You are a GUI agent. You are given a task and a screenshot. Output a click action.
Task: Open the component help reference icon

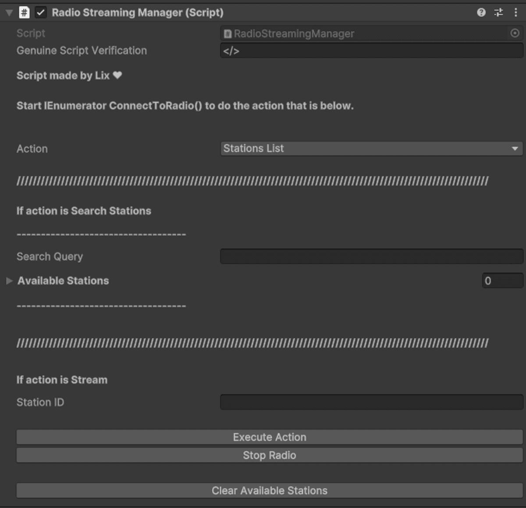(x=481, y=12)
